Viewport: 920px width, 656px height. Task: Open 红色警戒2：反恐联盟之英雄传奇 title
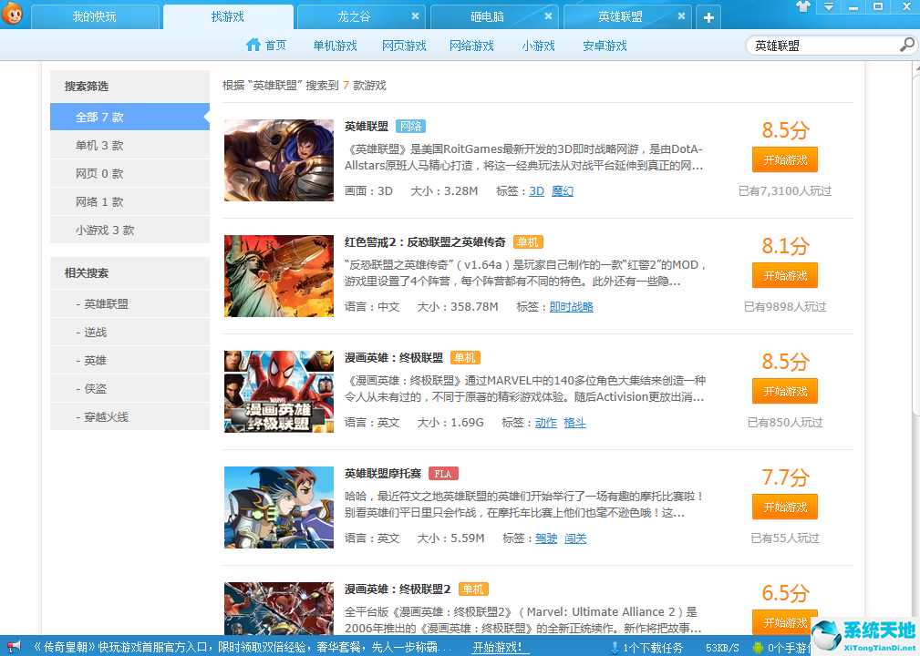tap(425, 242)
